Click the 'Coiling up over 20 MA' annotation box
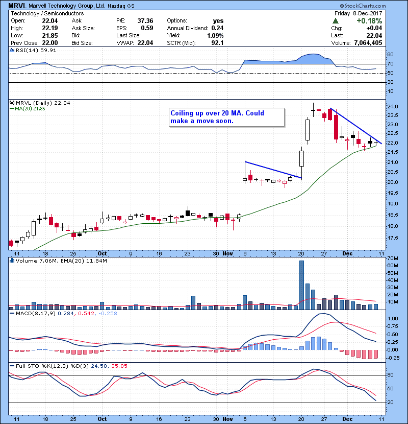 (x=227, y=117)
